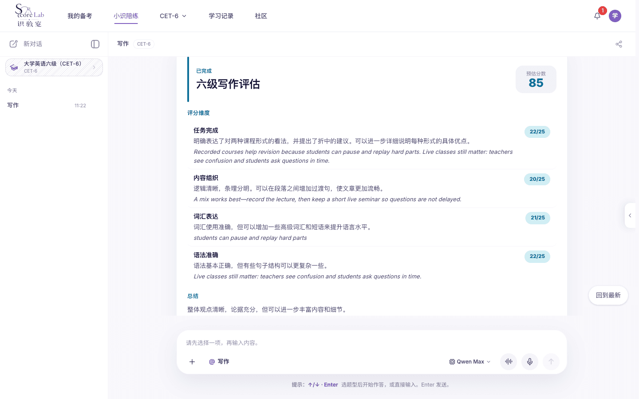
Task: Click the 六级写作评估 heading
Action: [228, 84]
